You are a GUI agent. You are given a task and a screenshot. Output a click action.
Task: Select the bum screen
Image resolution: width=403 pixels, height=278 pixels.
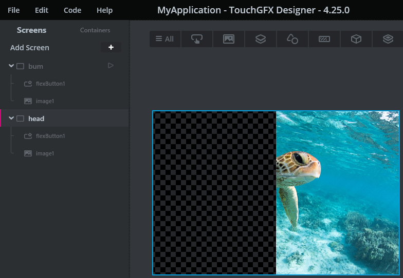[x=35, y=66]
